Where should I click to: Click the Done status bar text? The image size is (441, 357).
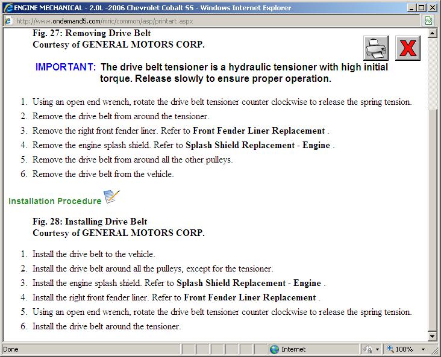[x=11, y=349]
